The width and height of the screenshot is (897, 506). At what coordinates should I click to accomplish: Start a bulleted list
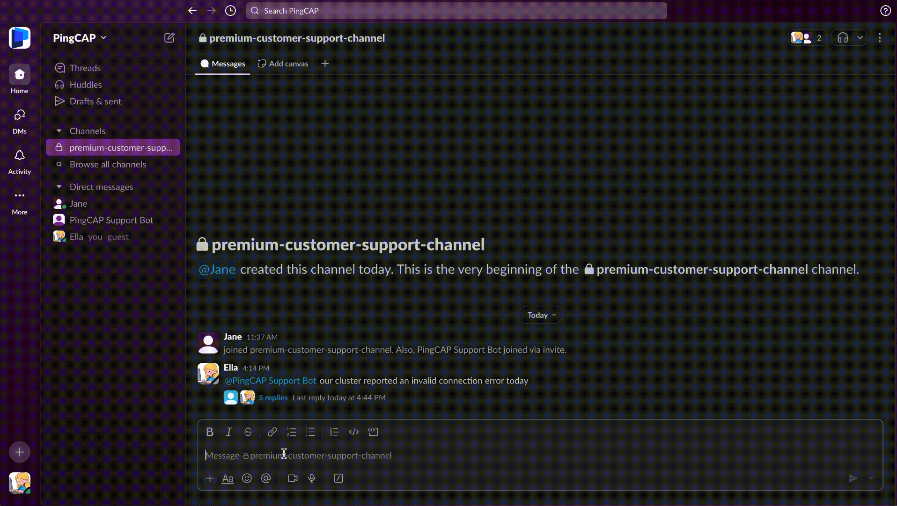click(x=311, y=432)
